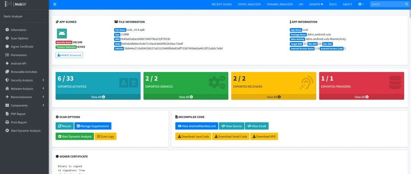Click the Malware Analysis bug icon
The width and height of the screenshot is (411, 174).
7,89
